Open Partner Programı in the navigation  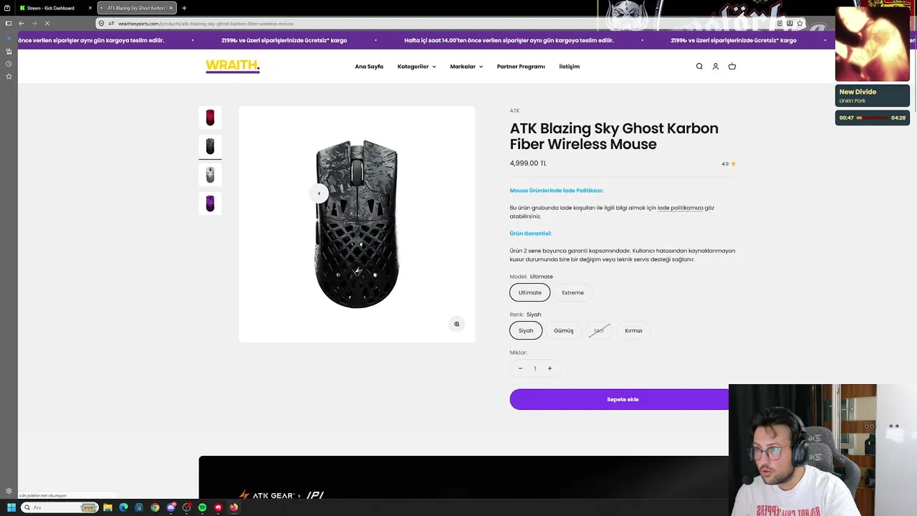point(521,67)
